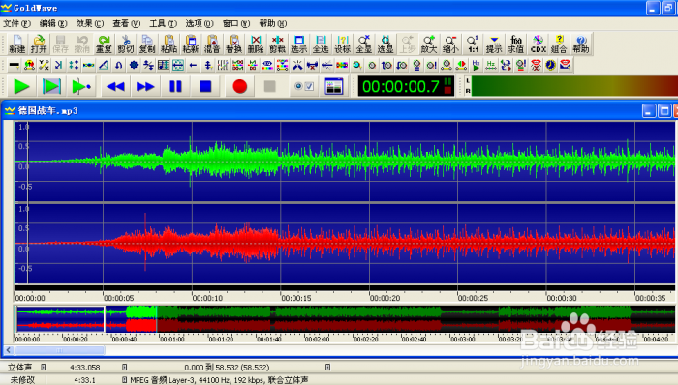Click the status format icon beside 立体声
The image size is (678, 385).
coord(44,368)
